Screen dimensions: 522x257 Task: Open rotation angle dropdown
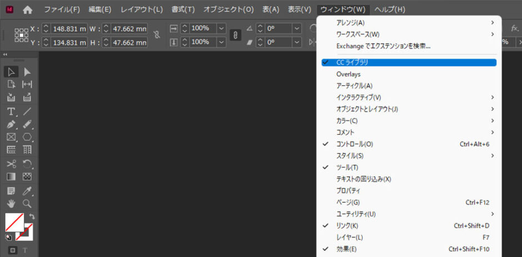click(297, 29)
